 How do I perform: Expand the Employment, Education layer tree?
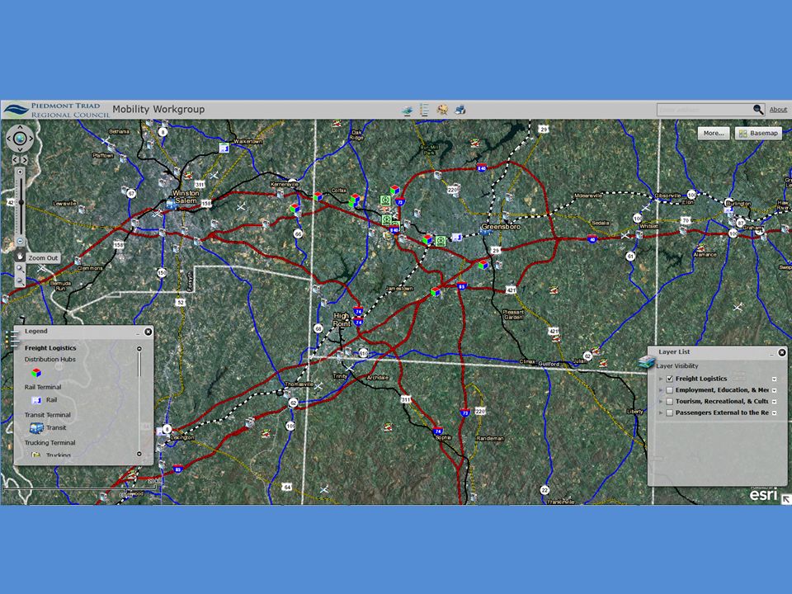point(661,390)
